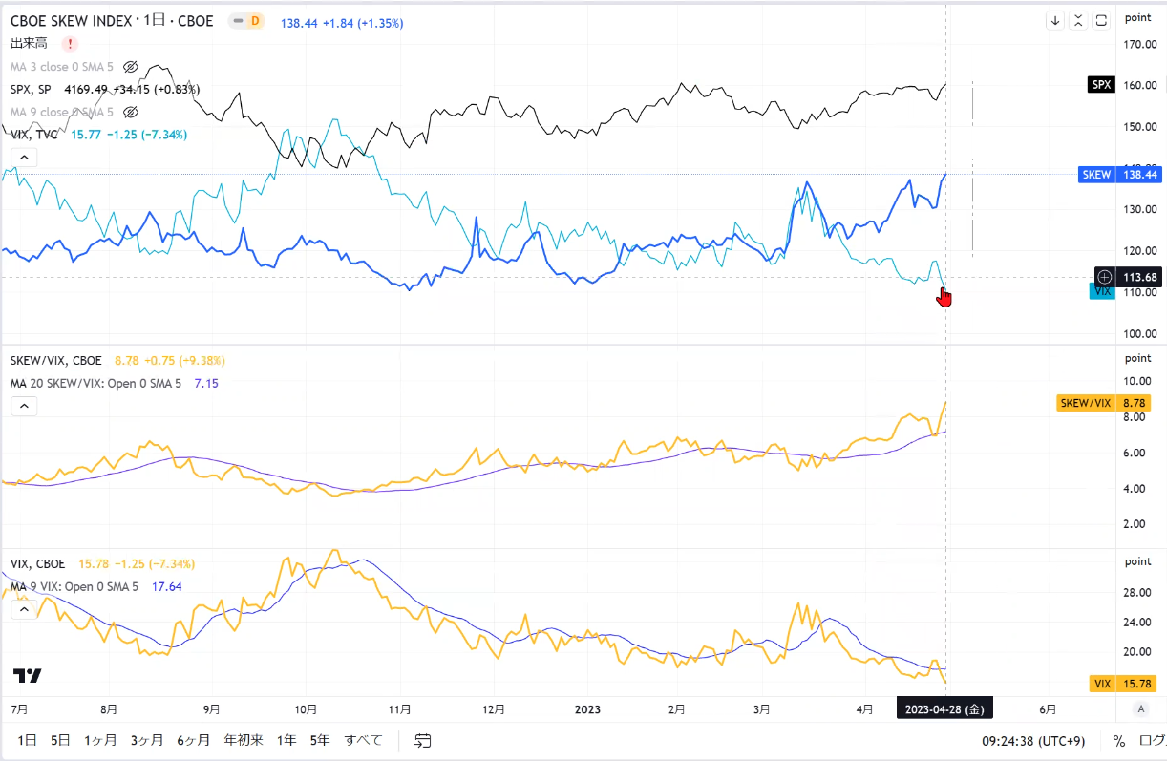The height and width of the screenshot is (761, 1167).
Task: Click the blue SKEW 138.44 price label
Action: (x=1120, y=175)
